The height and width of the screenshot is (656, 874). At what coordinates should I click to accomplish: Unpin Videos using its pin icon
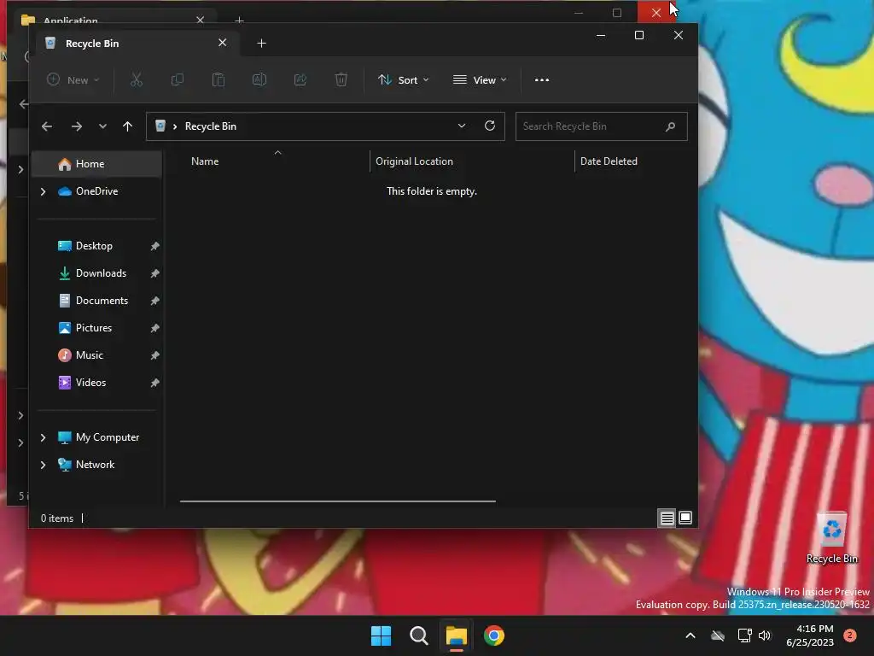pyautogui.click(x=155, y=383)
